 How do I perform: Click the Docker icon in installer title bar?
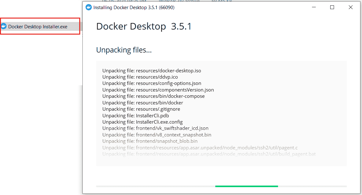point(88,7)
